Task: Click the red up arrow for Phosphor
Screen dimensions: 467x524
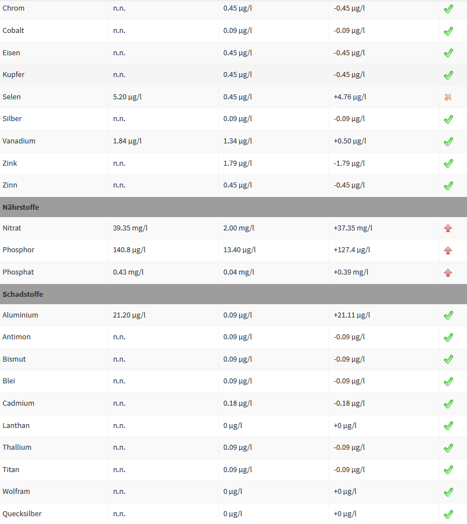Action: 447,251
